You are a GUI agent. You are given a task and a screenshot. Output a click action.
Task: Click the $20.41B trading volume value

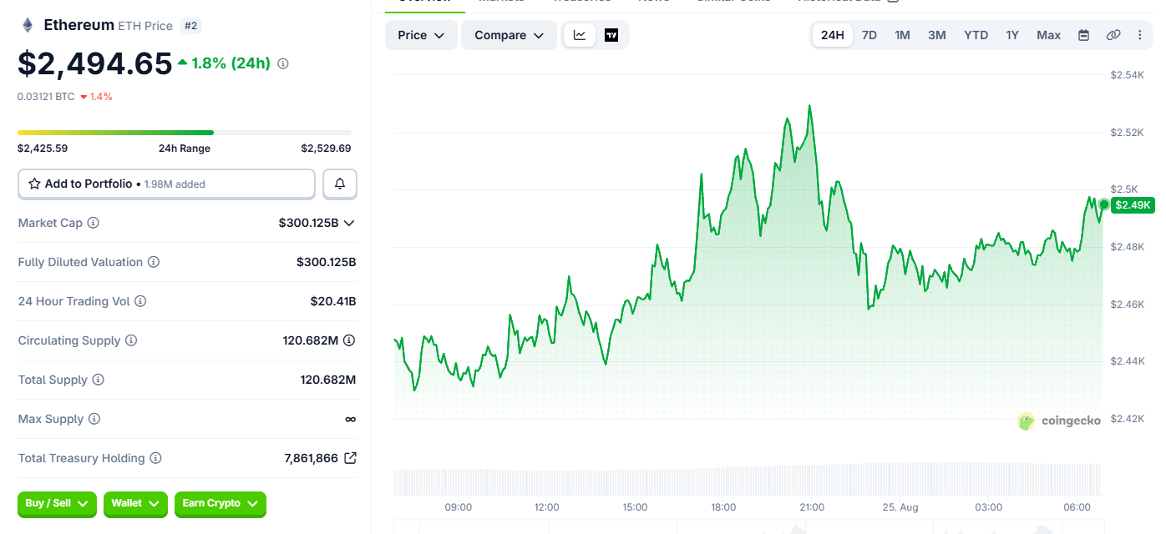[x=333, y=301]
